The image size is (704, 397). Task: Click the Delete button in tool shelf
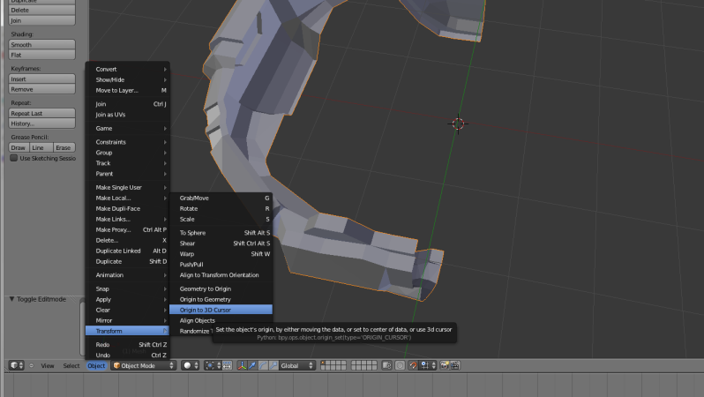[41, 10]
